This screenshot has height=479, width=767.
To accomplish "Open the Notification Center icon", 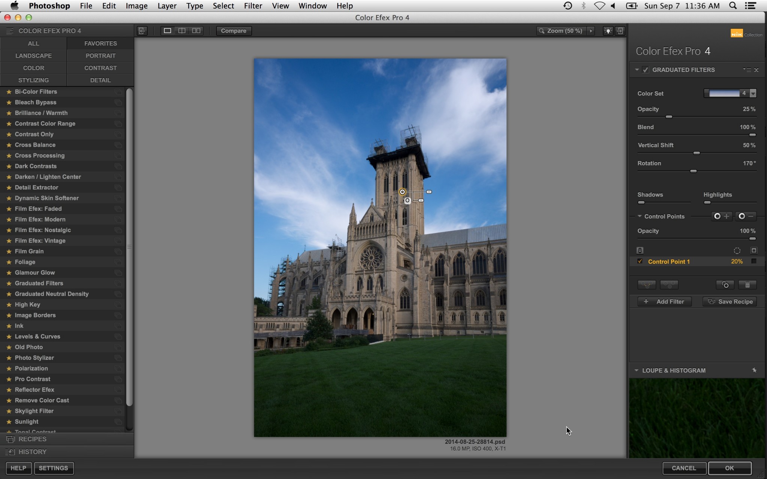I will (751, 6).
